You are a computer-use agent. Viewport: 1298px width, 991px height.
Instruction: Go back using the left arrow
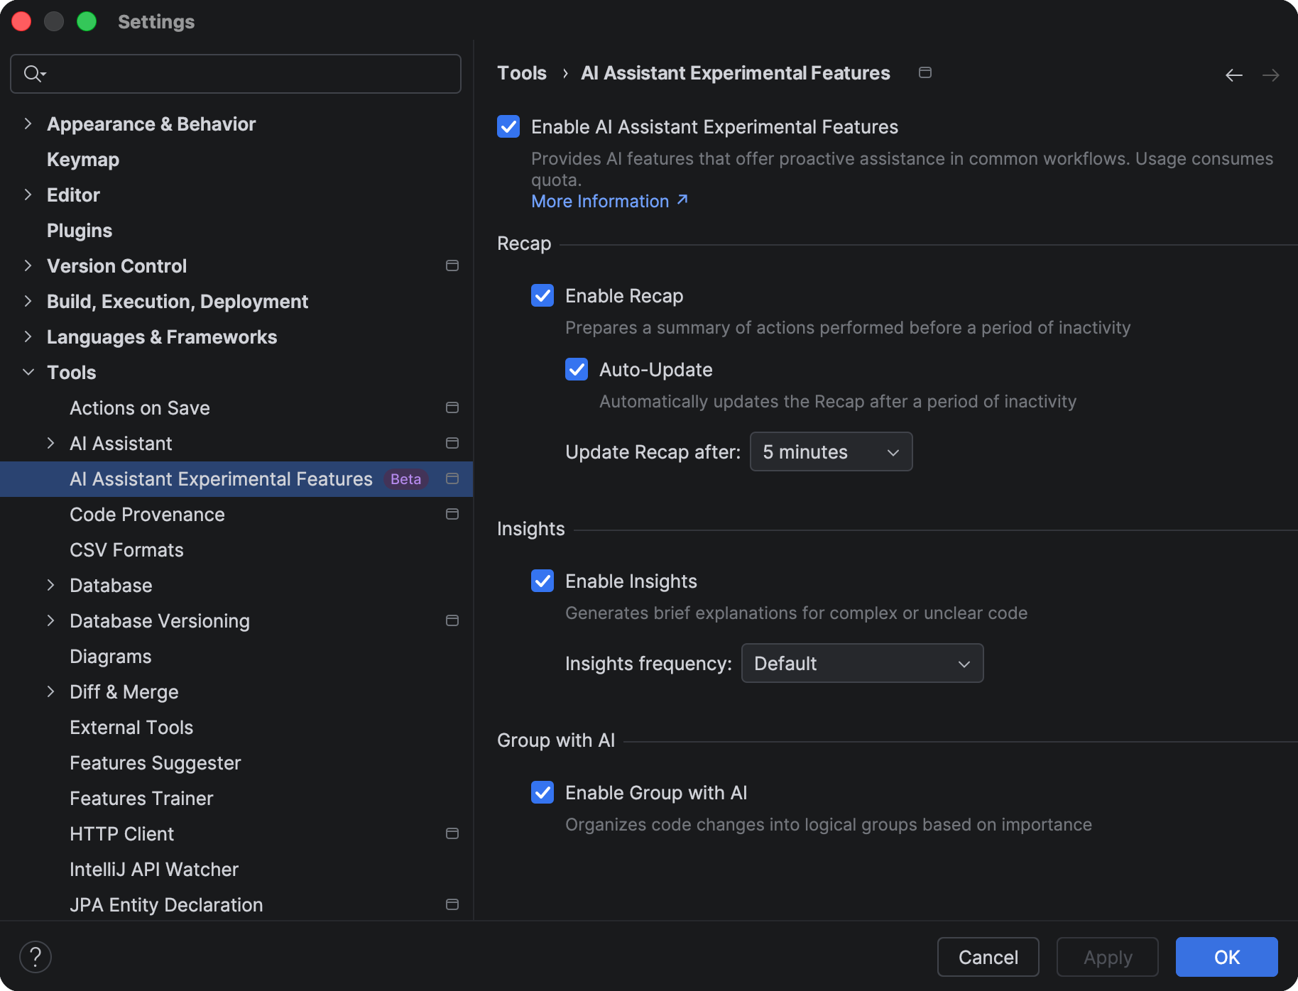[x=1234, y=75]
